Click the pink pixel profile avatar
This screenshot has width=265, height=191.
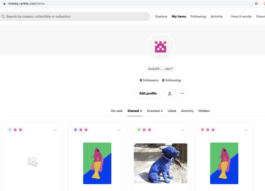click(160, 47)
